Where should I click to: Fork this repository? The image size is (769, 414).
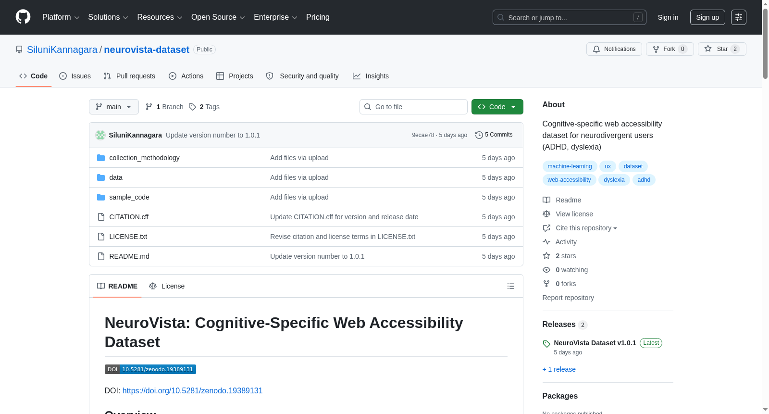(670, 49)
